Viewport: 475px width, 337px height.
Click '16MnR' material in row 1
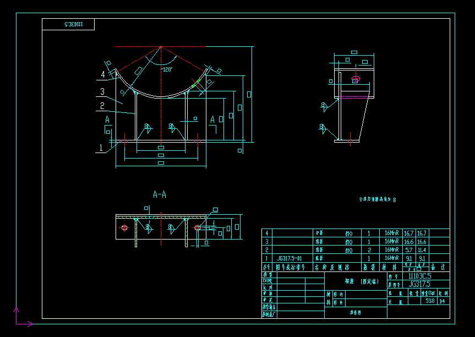click(392, 258)
